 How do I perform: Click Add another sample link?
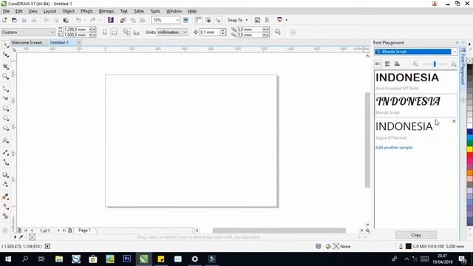(394, 148)
